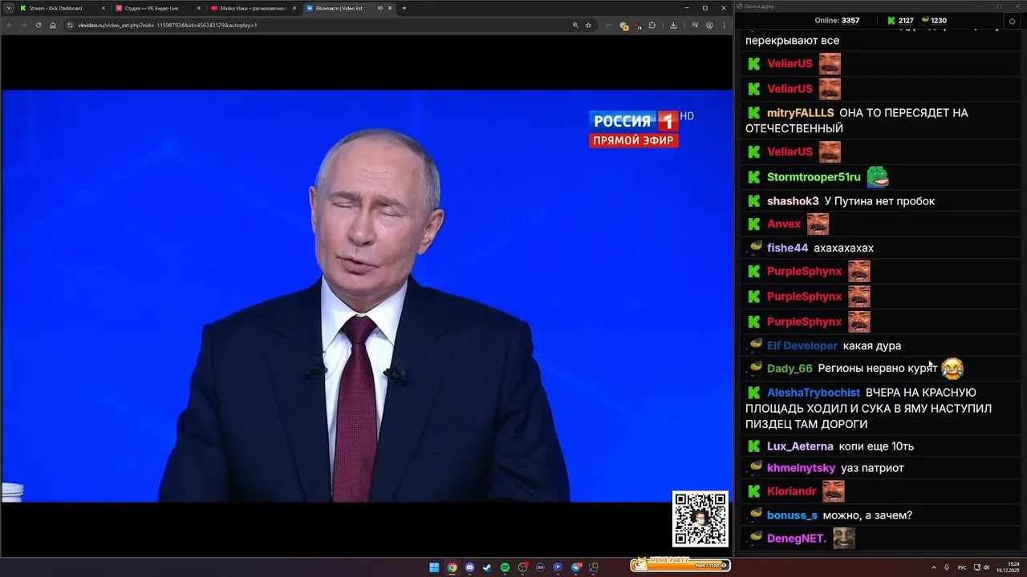Open OBS Studio from the taskbar
This screenshot has width=1027, height=577.
click(x=523, y=567)
